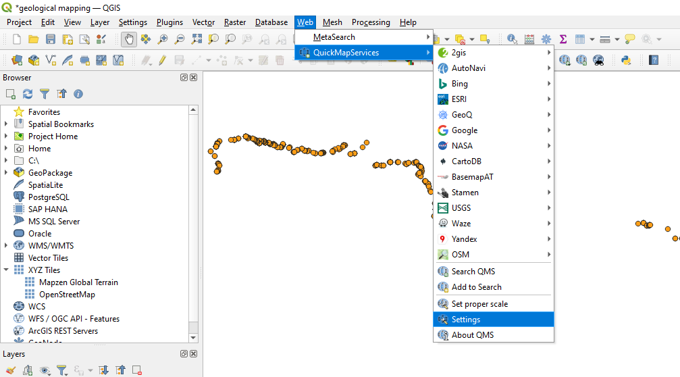Screen dimensions: 680x377
Task: Open the Project menu
Action: (x=19, y=22)
